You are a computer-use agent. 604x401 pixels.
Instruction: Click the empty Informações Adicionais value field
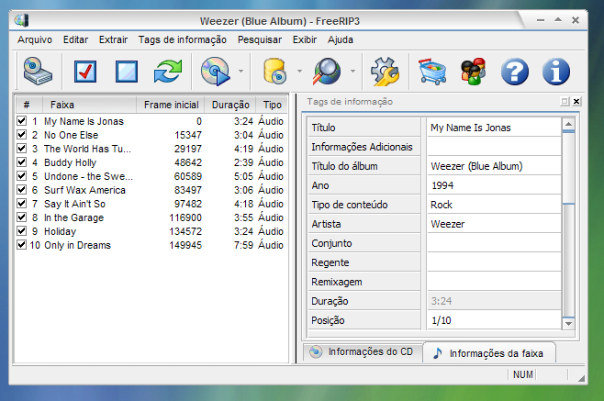[494, 147]
